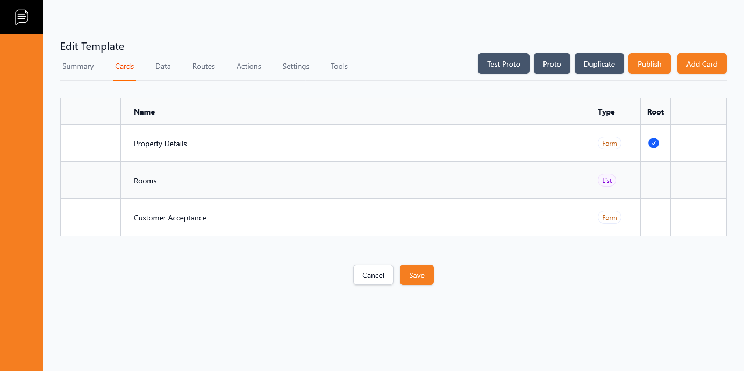
Task: Select the Rooms card row
Action: pos(145,181)
